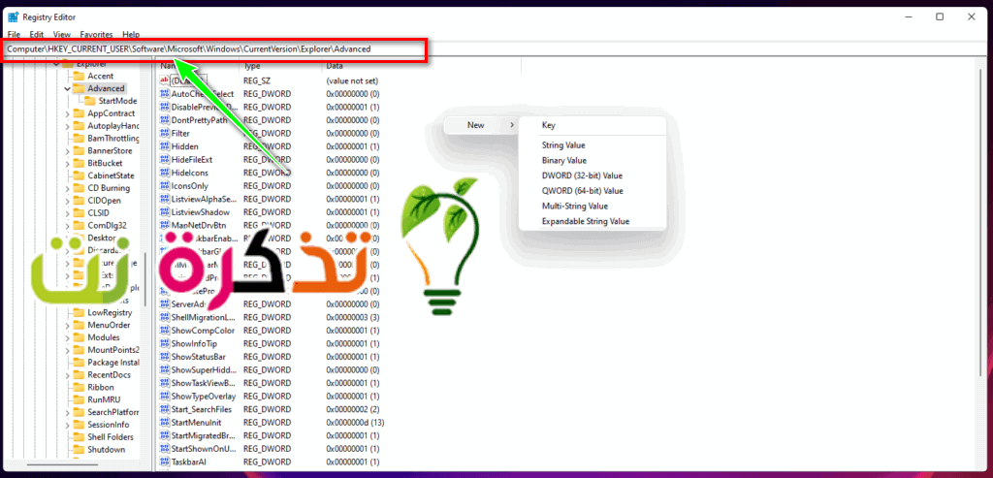Select the ShowTypeOverlay value name
Screen dimensions: 993x478
pyautogui.click(x=204, y=397)
